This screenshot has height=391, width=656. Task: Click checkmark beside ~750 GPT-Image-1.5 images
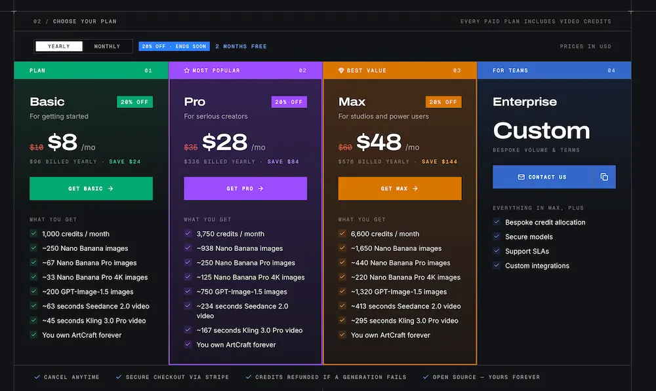pyautogui.click(x=188, y=291)
